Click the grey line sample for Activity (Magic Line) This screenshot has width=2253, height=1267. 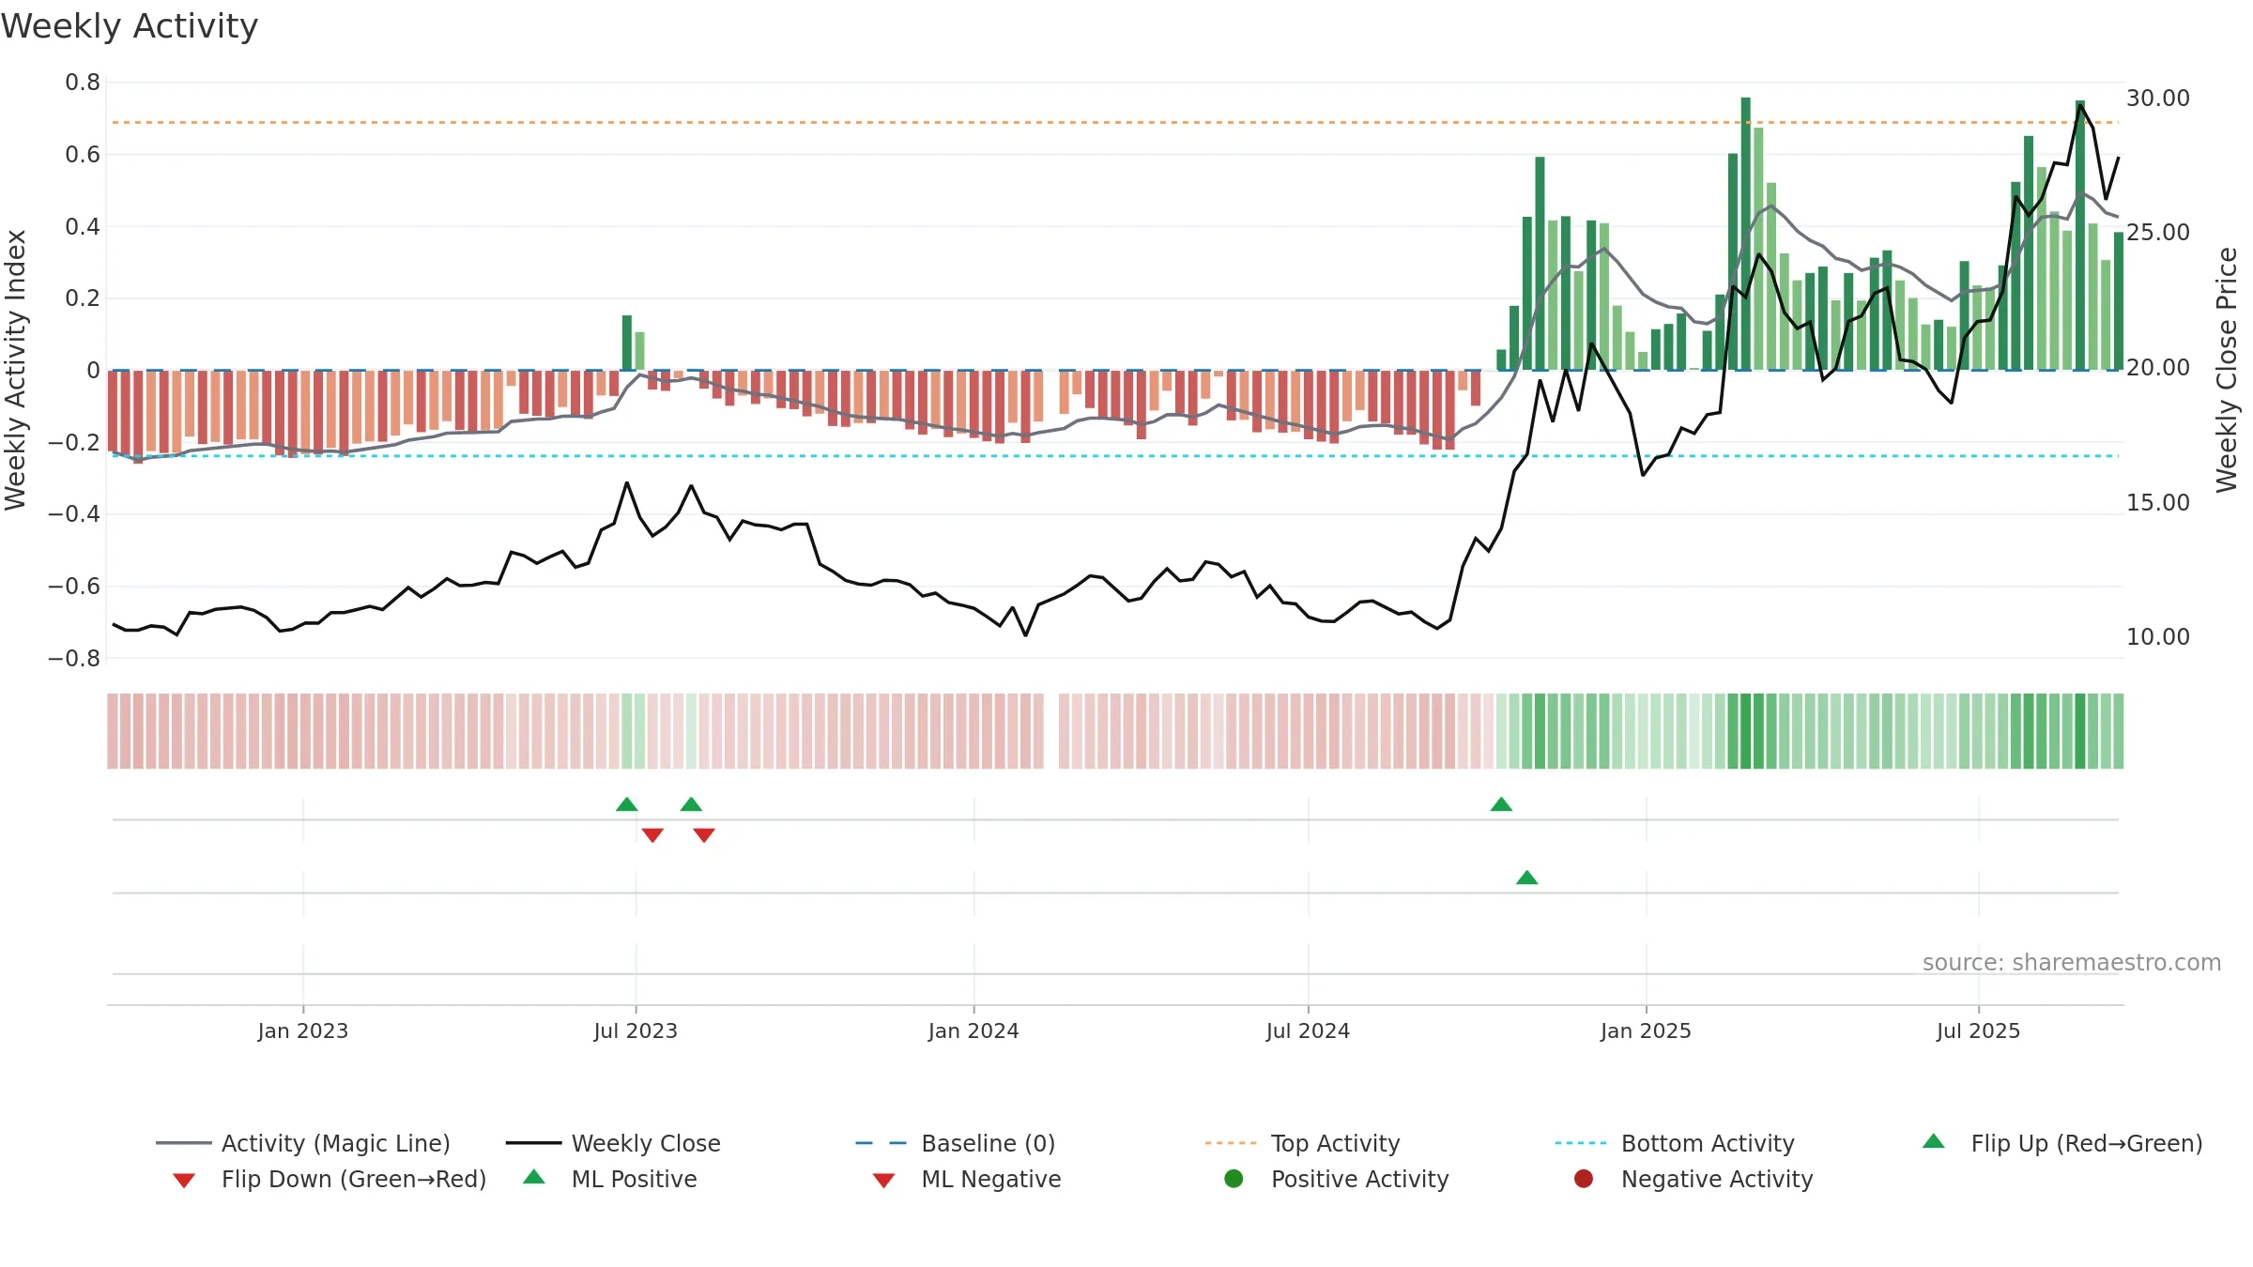[184, 1143]
